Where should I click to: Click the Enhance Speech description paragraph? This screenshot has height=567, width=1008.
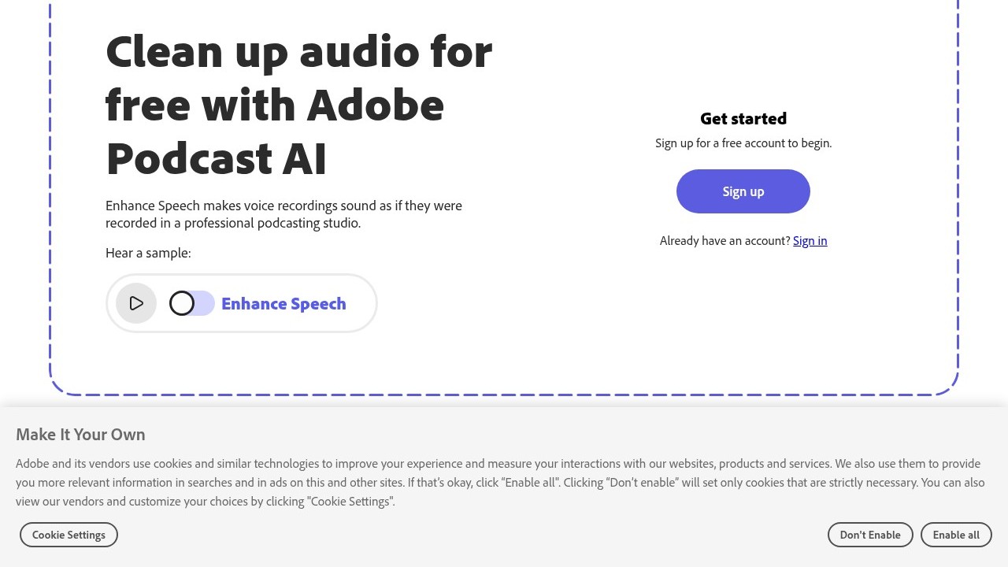click(x=283, y=214)
